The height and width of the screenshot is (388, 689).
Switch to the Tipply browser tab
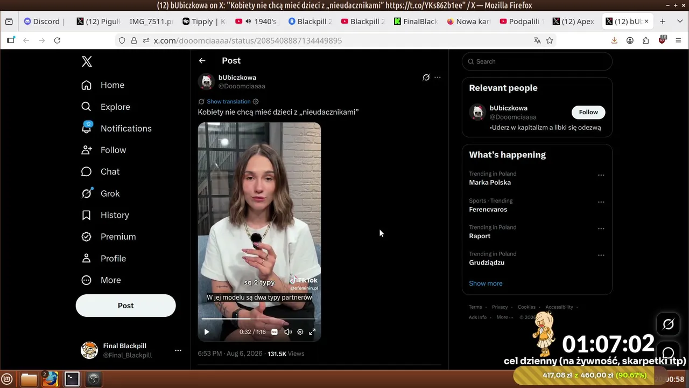204,22
